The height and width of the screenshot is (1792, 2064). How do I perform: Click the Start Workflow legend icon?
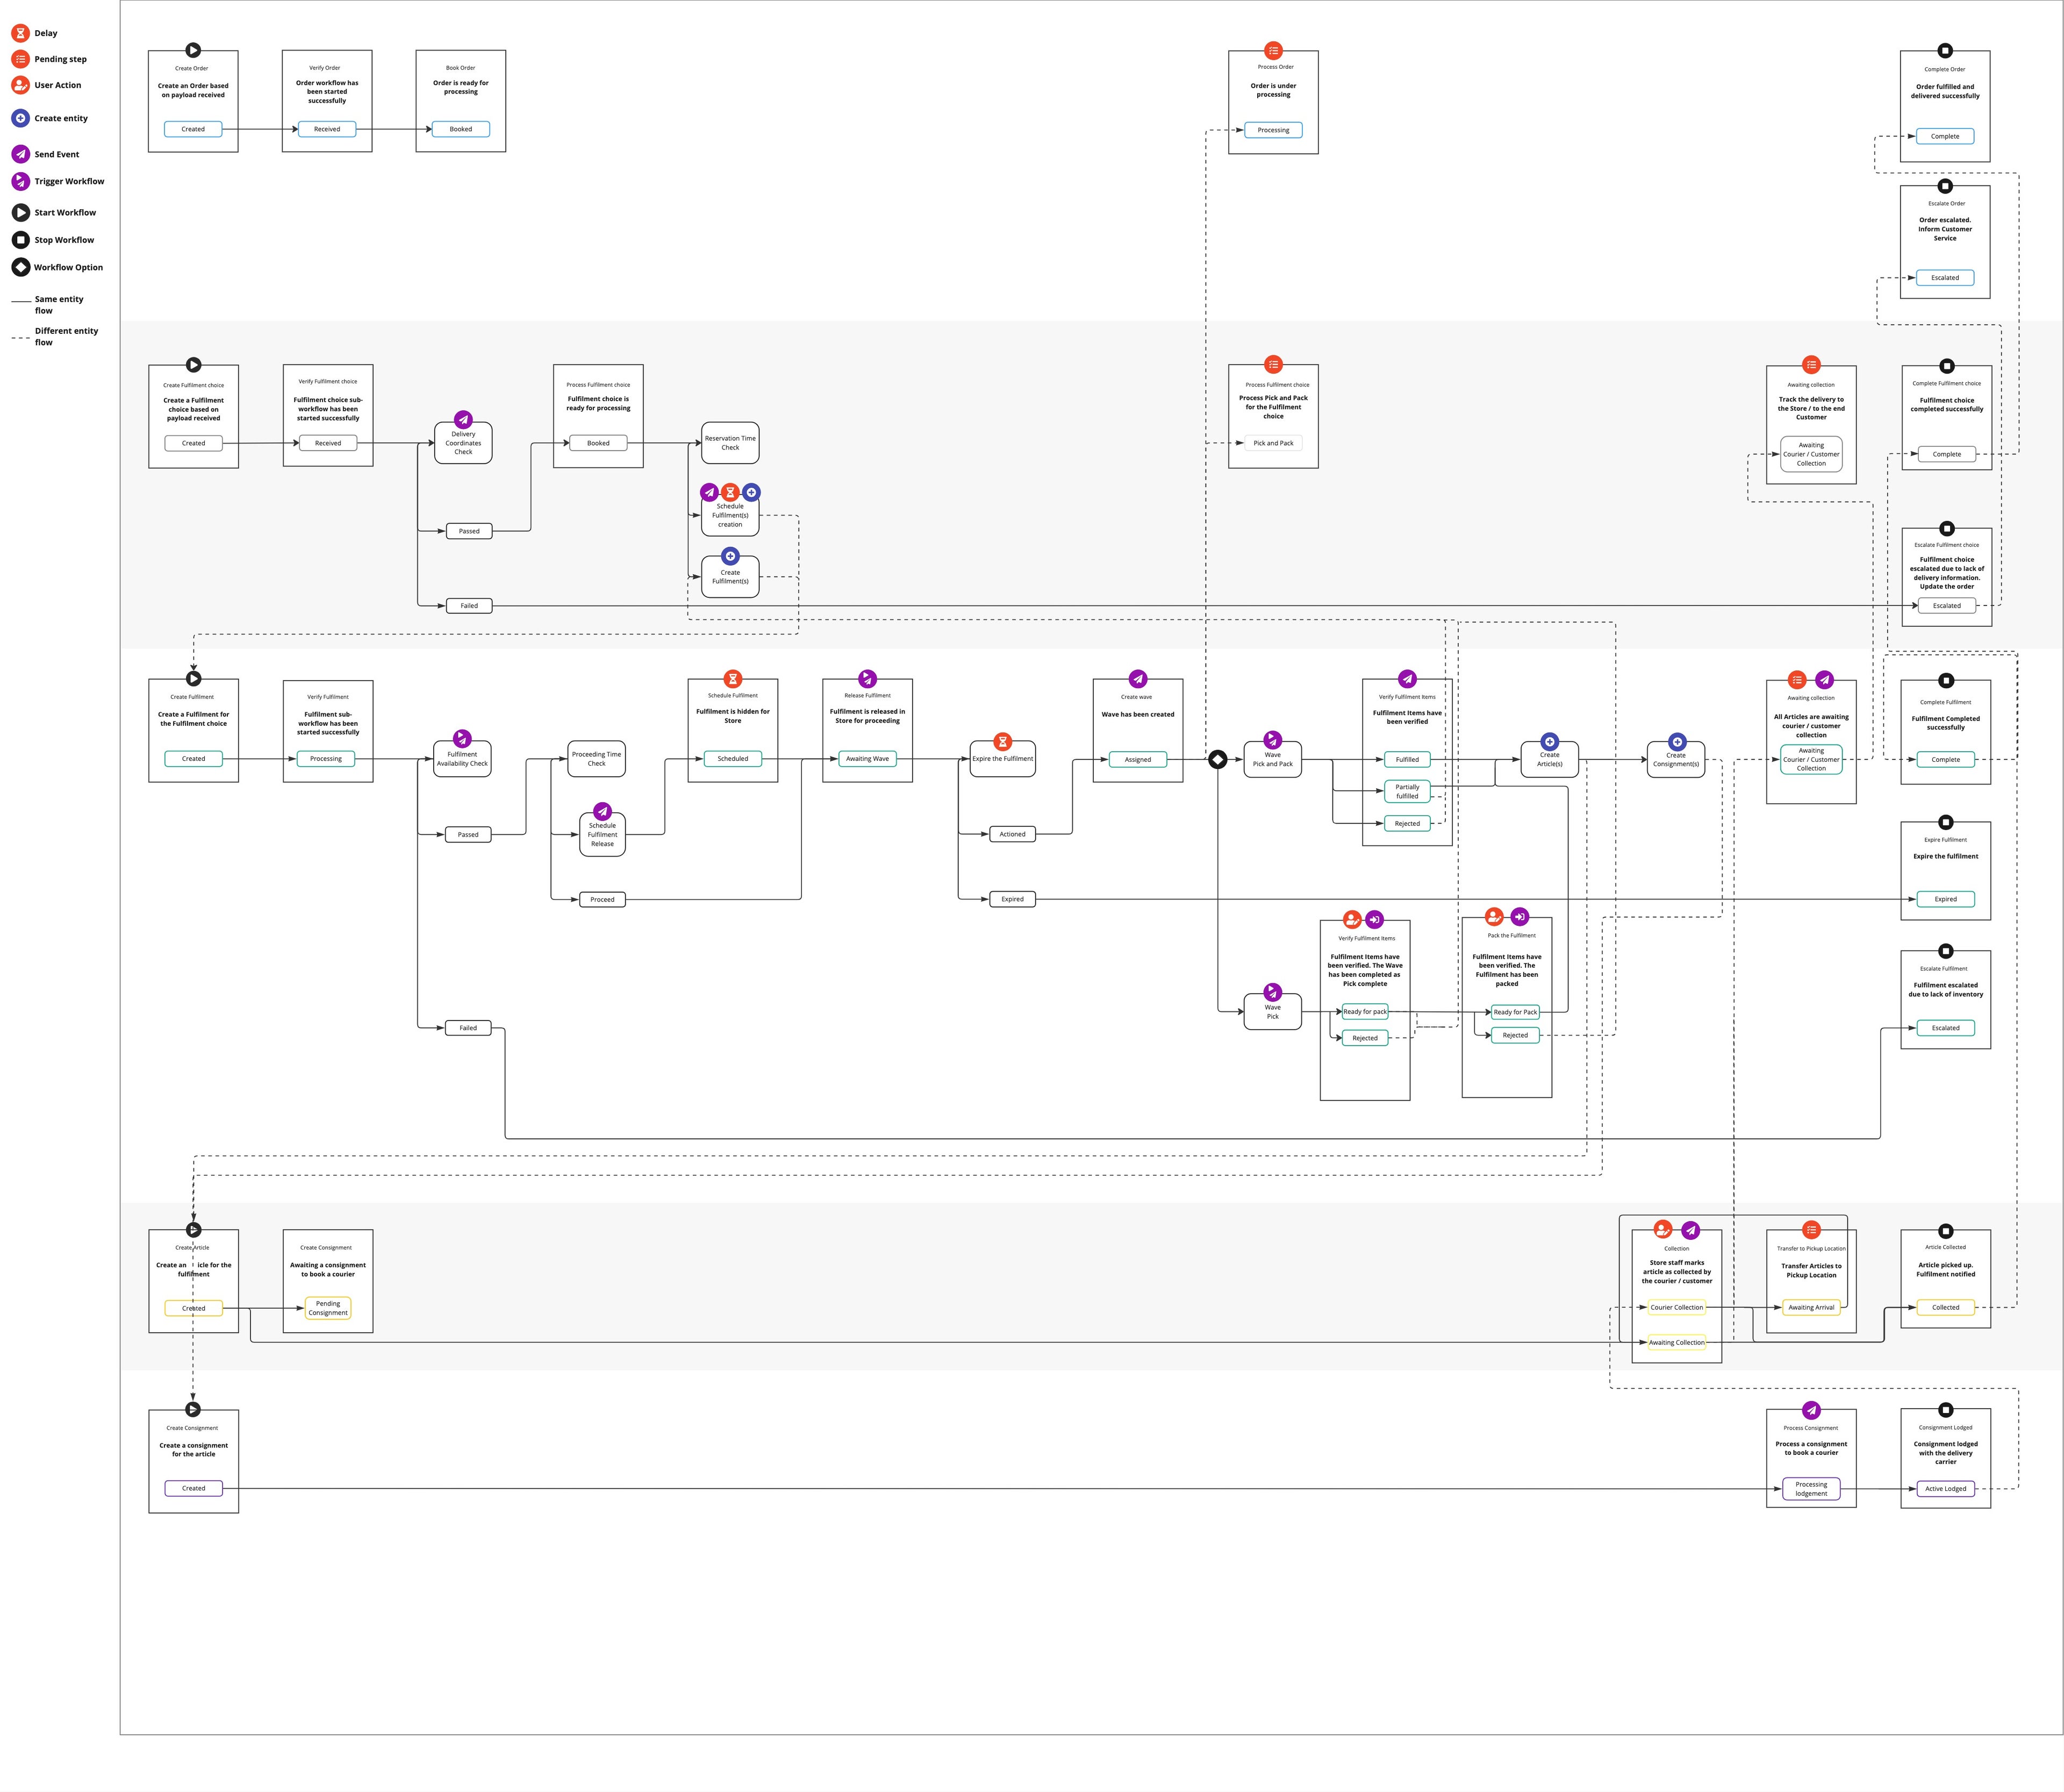(20, 212)
